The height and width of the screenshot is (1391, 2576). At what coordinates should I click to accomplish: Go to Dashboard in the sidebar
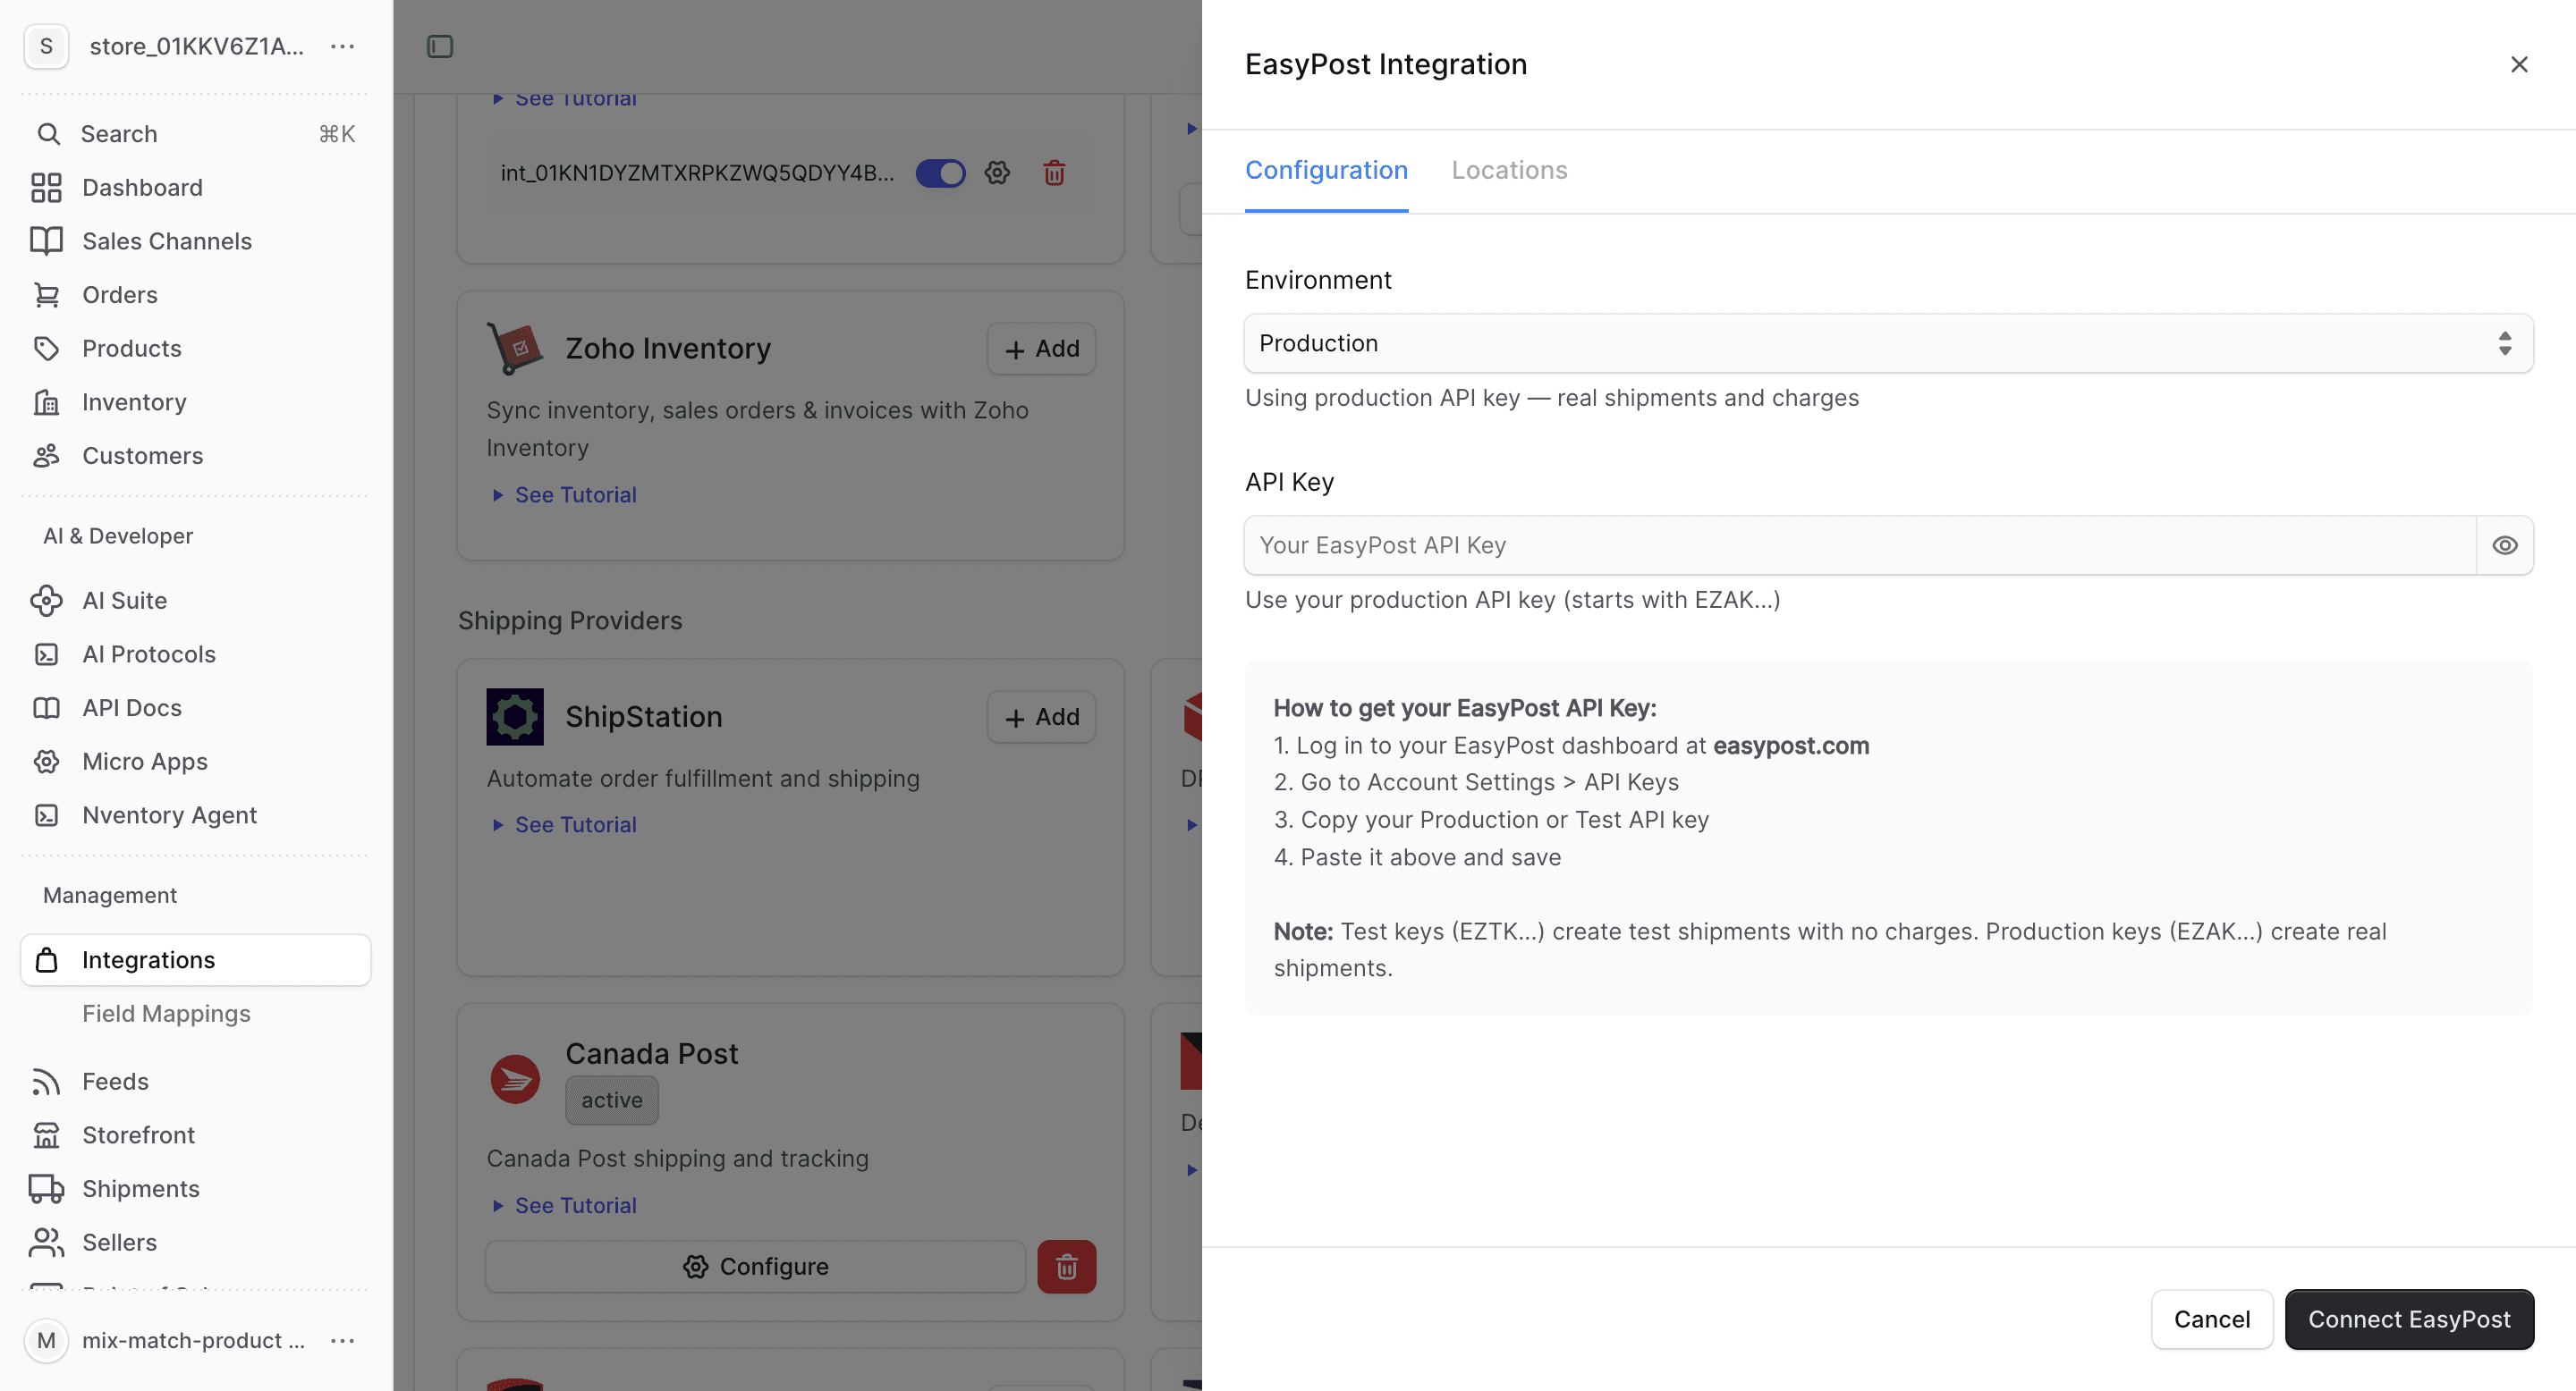pyautogui.click(x=196, y=188)
